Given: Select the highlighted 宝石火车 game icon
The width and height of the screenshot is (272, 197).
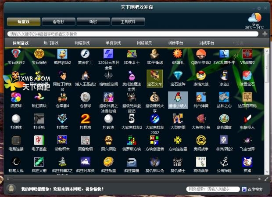Looking at the screenshot, I should [155, 78].
